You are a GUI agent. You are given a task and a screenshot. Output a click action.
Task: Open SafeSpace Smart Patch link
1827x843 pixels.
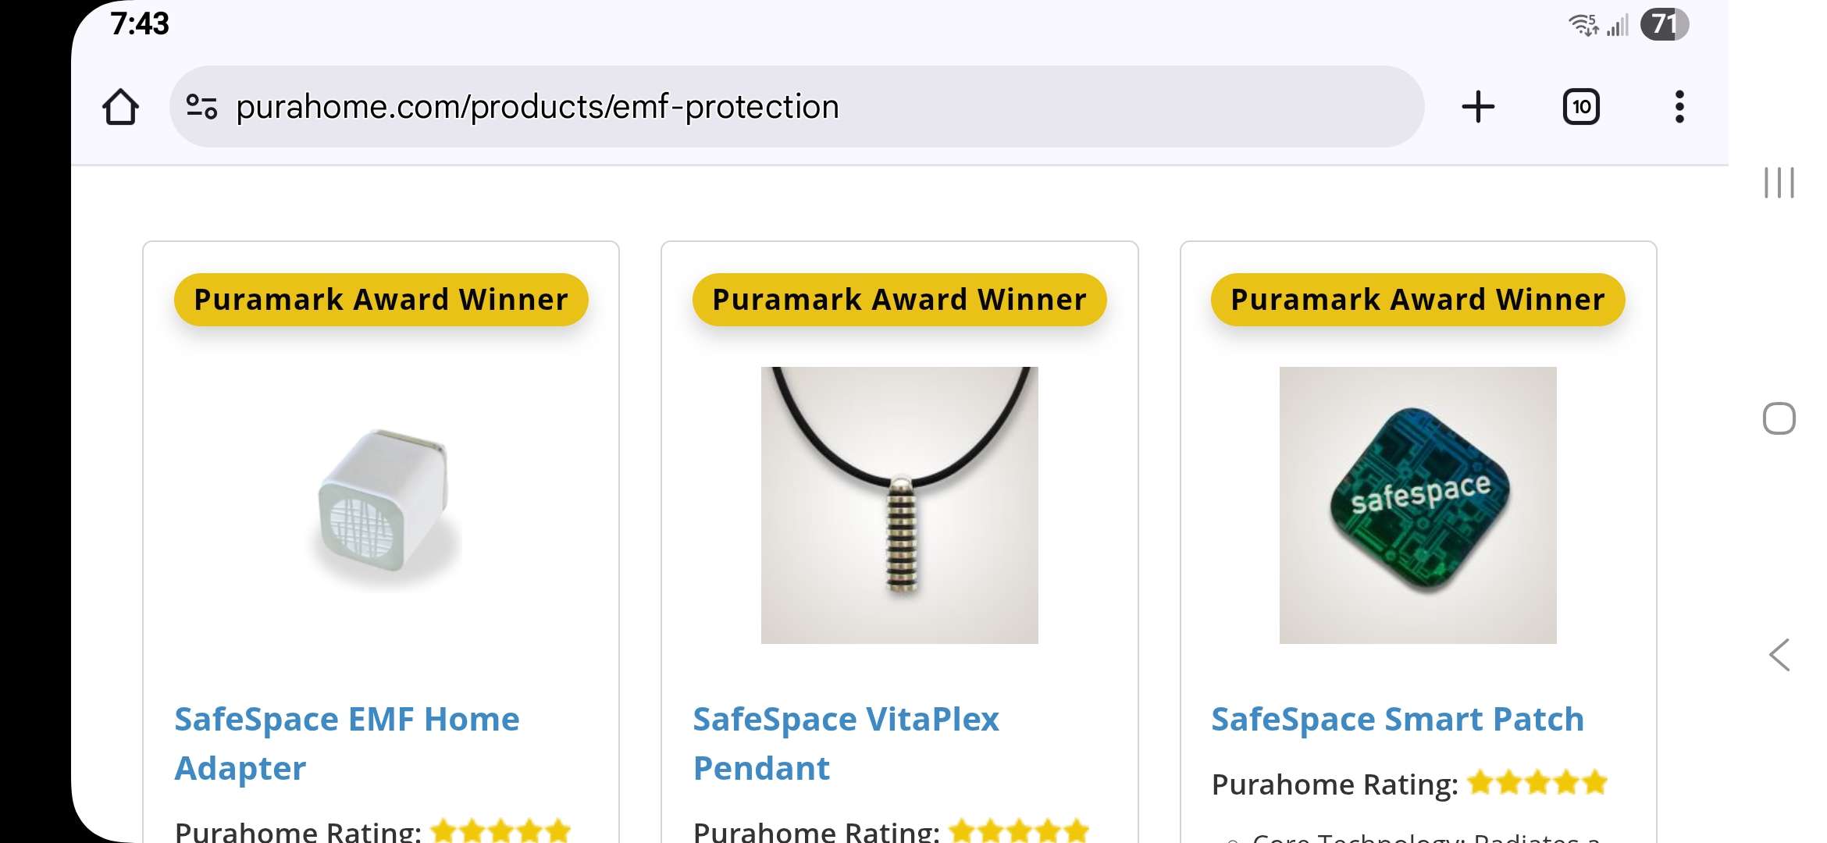pyautogui.click(x=1397, y=719)
